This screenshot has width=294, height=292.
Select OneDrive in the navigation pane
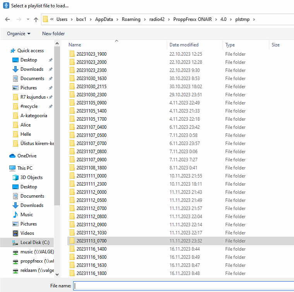(27, 156)
